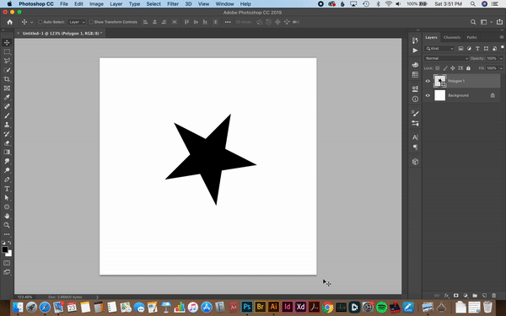This screenshot has height=316, width=506.
Task: Enable the Auto-Select checkbox
Action: click(40, 22)
